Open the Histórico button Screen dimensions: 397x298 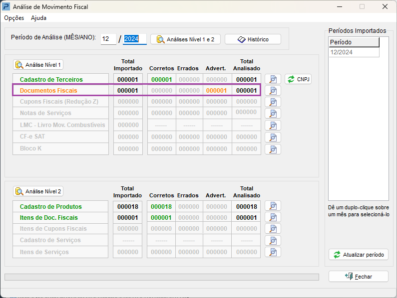[x=253, y=39]
